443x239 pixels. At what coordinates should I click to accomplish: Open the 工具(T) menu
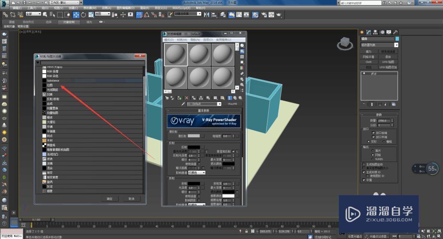31,8
